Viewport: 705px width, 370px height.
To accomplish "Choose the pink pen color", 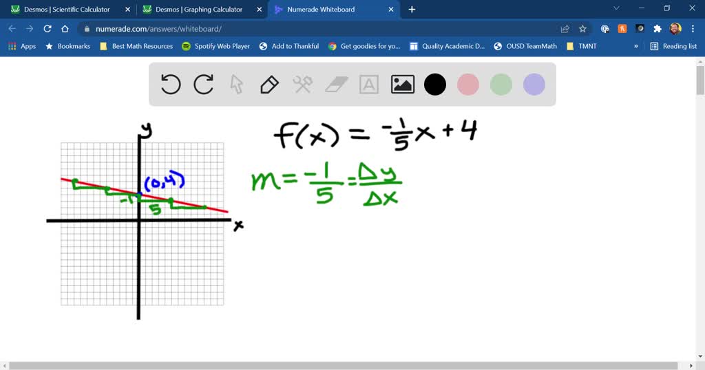I will (468, 85).
